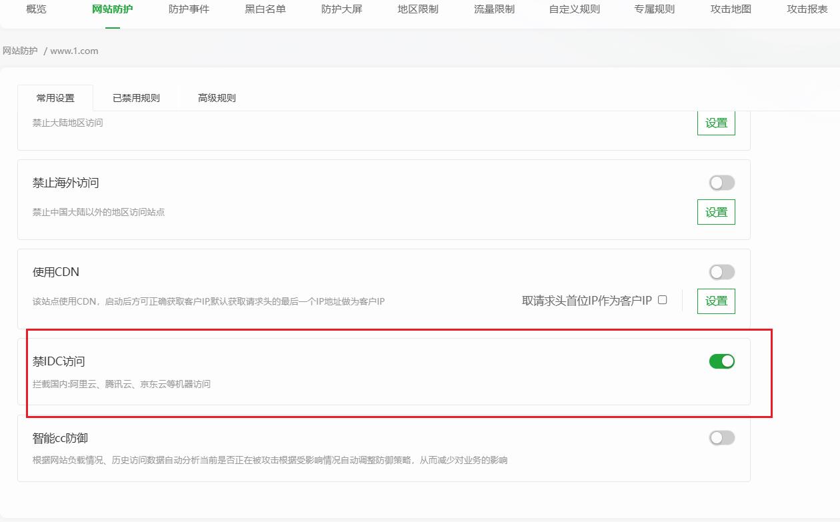Viewport: 840px width, 522px height.
Task: 打开概览页面
Action: click(35, 9)
